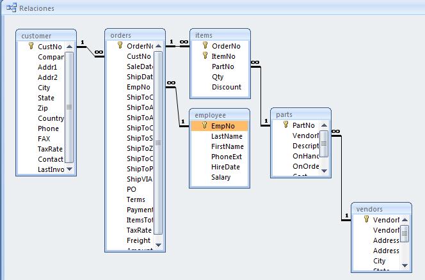Click the key icon beside OrderNo in orders
The image size is (425, 280).
point(120,45)
